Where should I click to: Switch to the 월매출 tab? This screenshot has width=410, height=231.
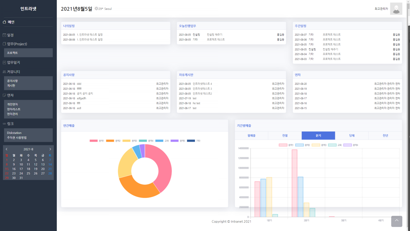(251, 135)
